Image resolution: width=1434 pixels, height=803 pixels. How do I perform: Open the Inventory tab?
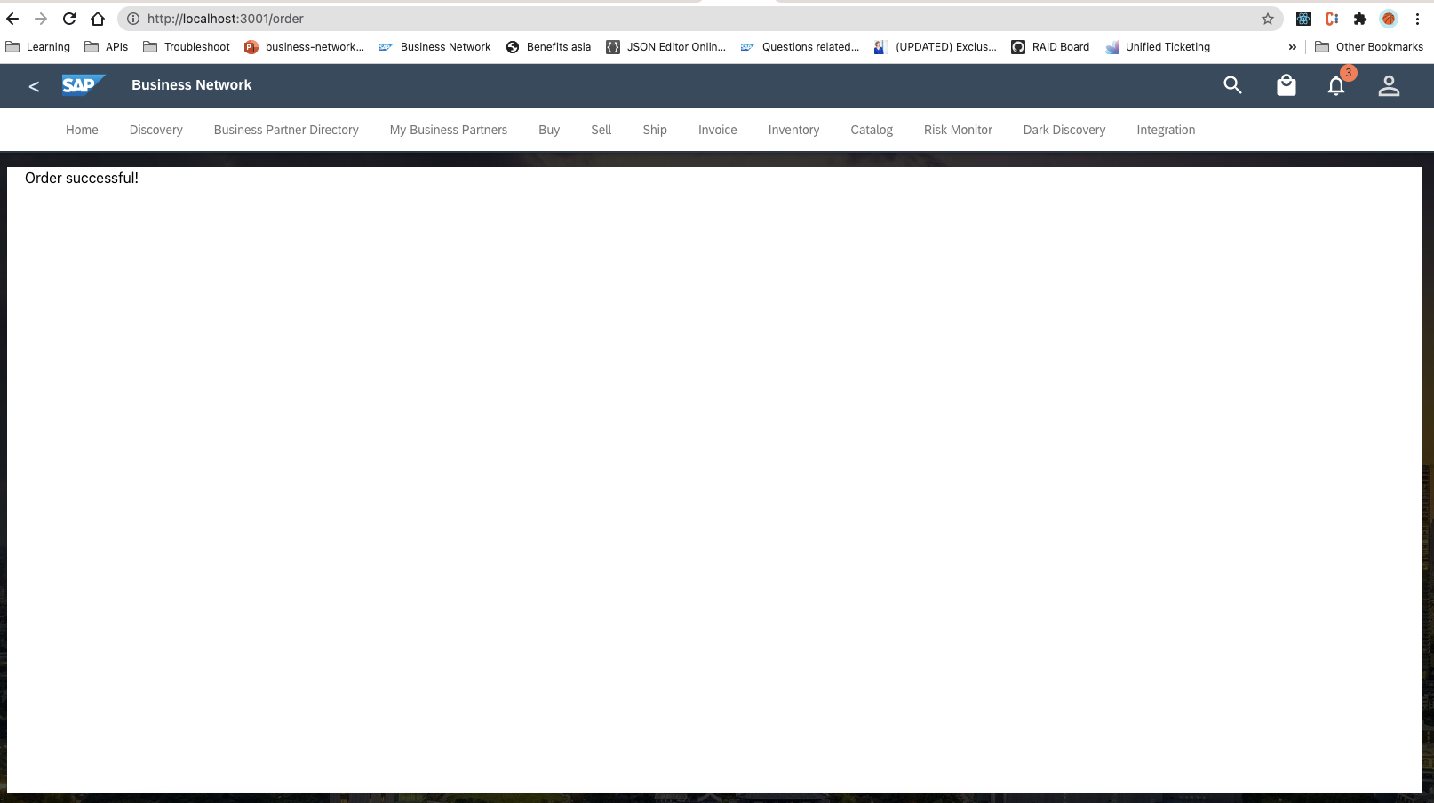[x=794, y=130]
